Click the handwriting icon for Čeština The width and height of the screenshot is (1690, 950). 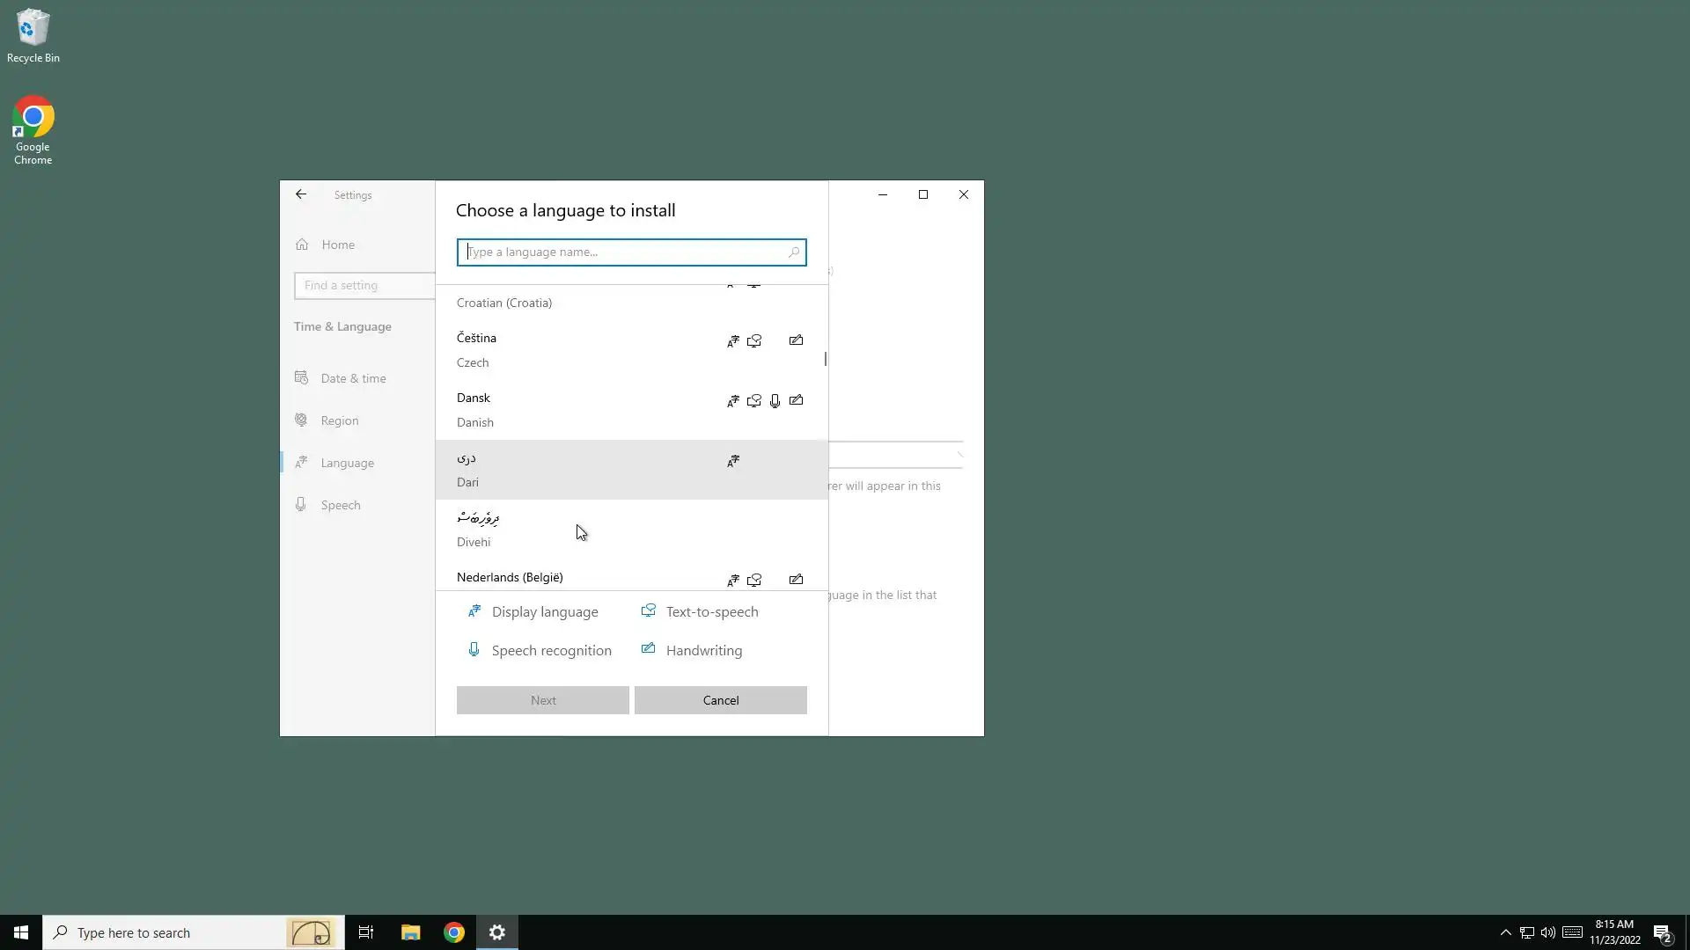(x=796, y=340)
